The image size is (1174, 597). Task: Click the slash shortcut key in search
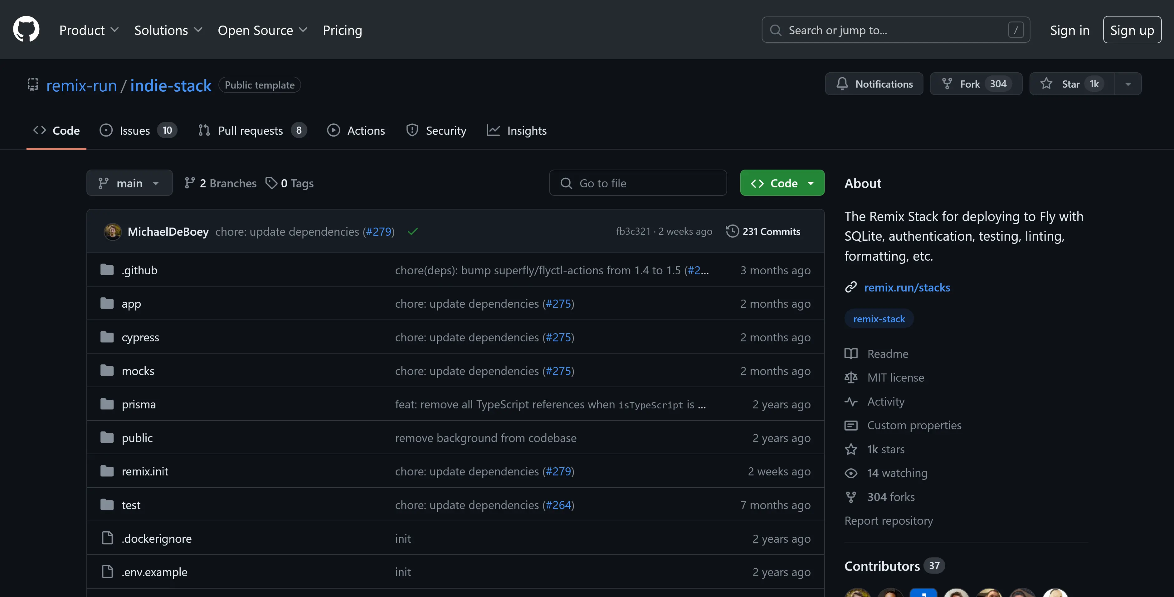[x=1016, y=30]
